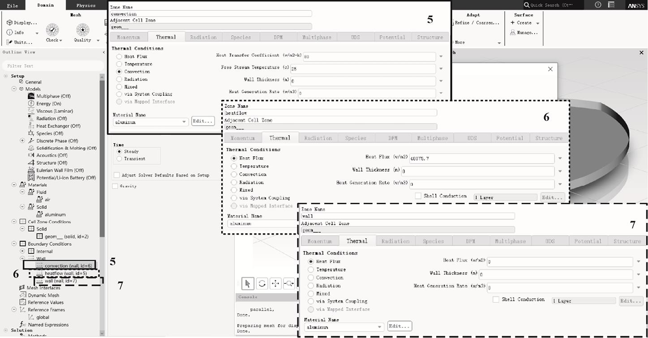Open the Material Name dropdown in convection panel
This screenshot has height=338, width=648.
184,122
